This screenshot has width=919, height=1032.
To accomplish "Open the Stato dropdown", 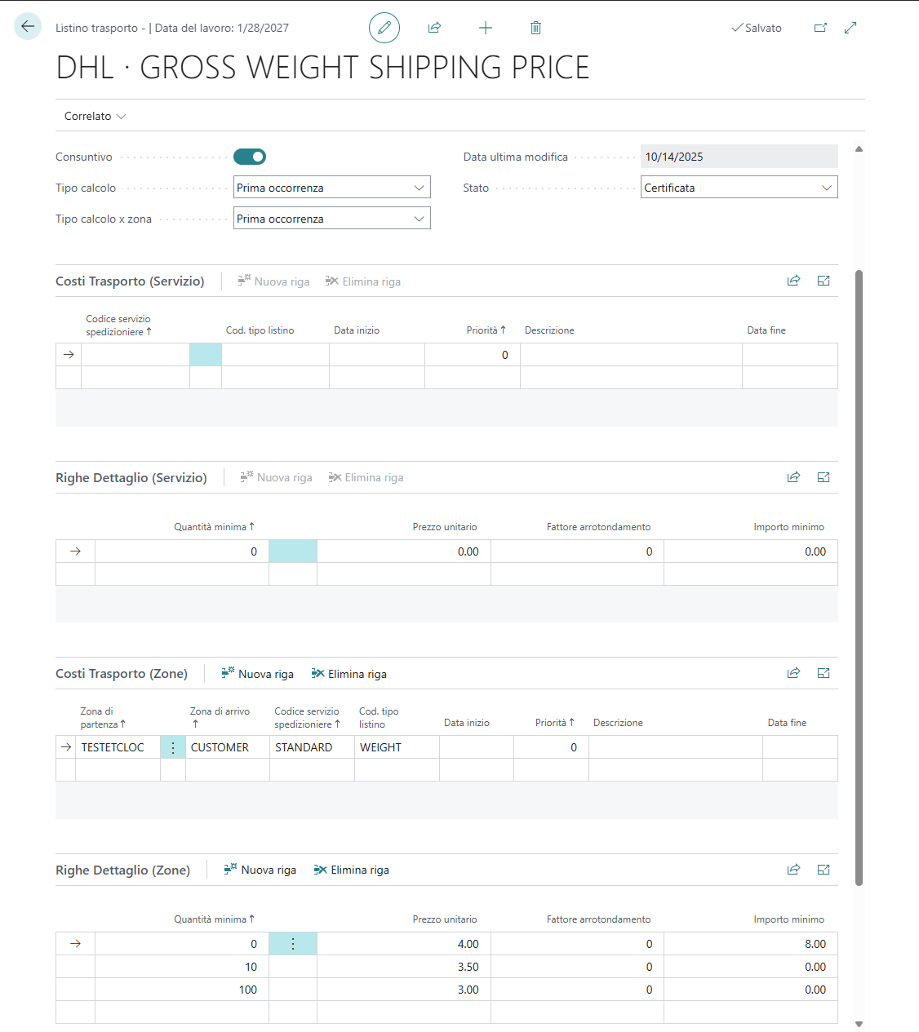I will (x=739, y=188).
